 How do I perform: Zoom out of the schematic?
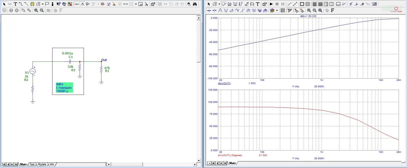point(42,10)
